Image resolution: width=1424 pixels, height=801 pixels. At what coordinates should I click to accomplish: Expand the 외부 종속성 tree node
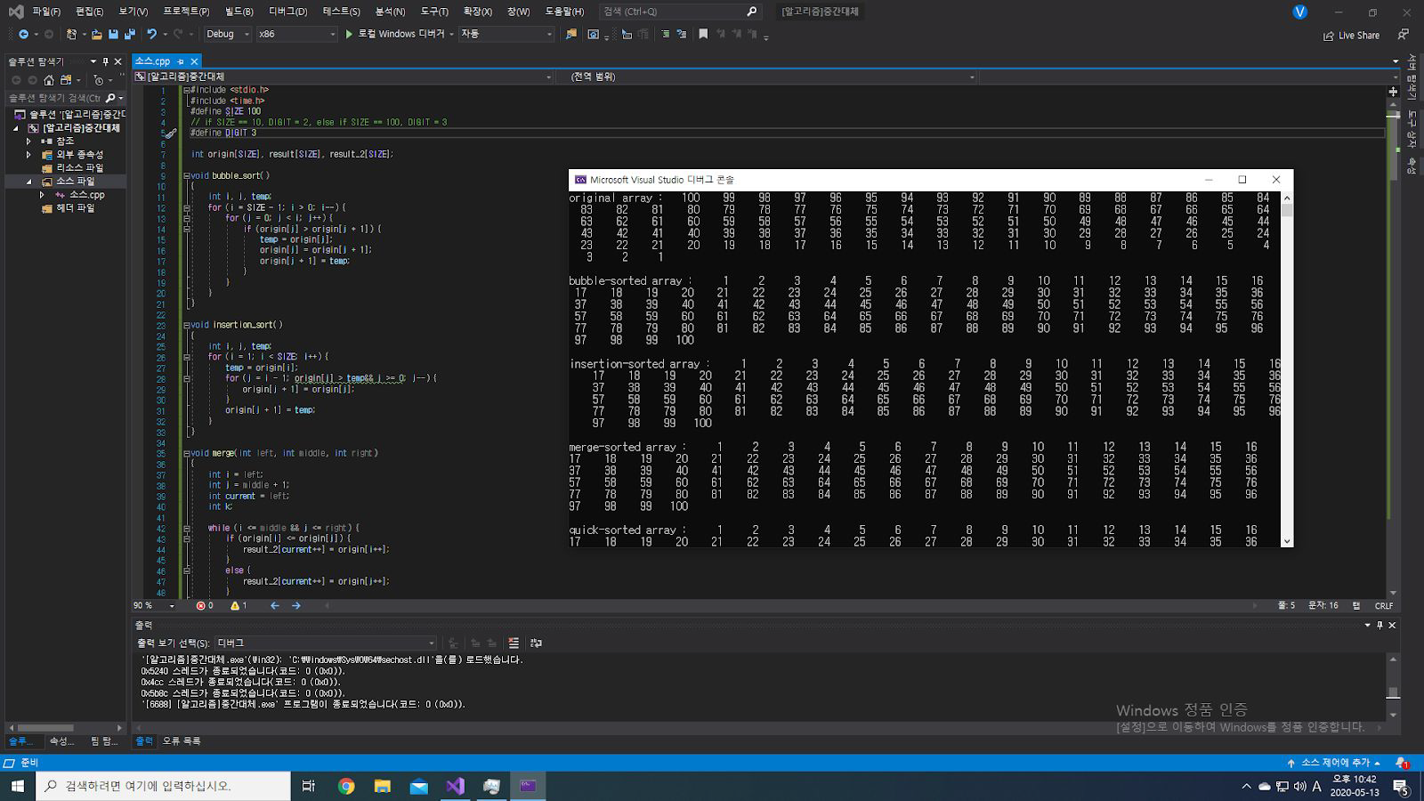point(28,154)
